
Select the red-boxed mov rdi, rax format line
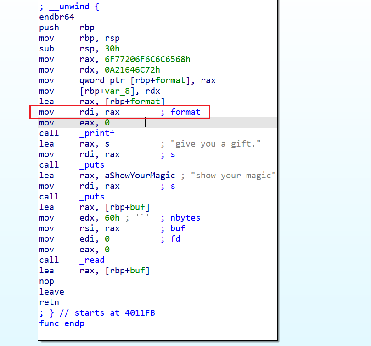[119, 112]
